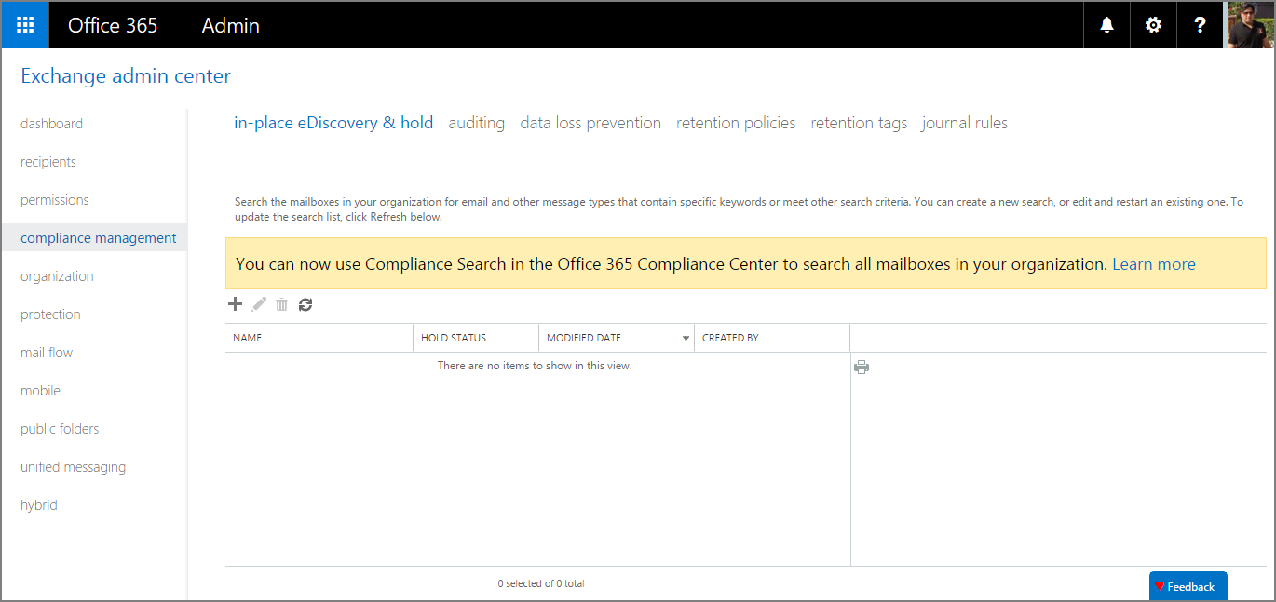Click the pencil edit icon
Screen dimensions: 1276x602
pos(259,304)
